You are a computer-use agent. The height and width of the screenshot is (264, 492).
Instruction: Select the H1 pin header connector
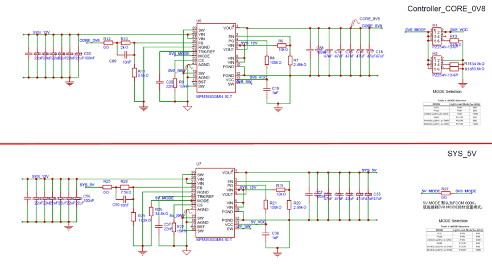pyautogui.click(x=435, y=36)
